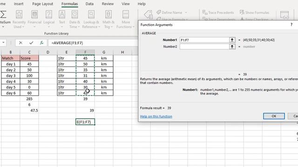Click the fx Insert Function icon

click(x=41, y=43)
